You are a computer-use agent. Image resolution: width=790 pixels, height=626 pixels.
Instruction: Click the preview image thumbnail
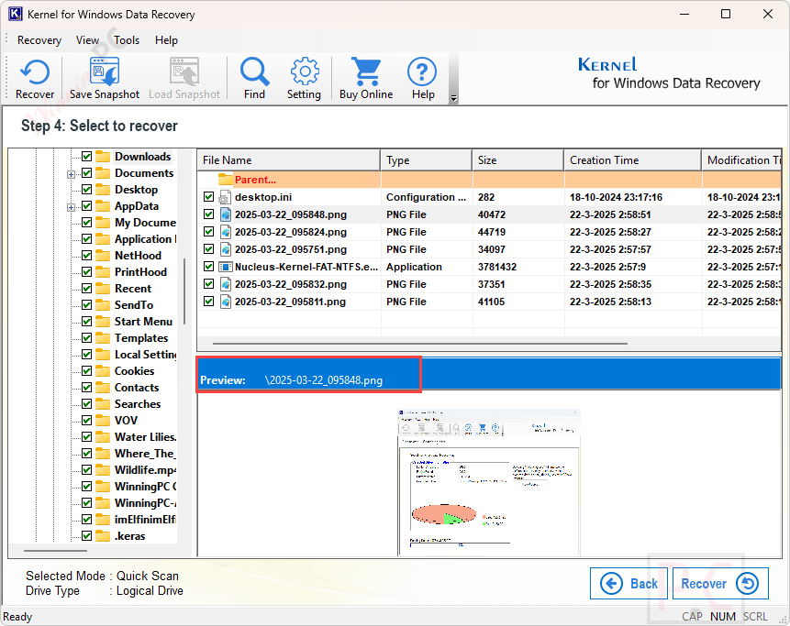point(489,482)
